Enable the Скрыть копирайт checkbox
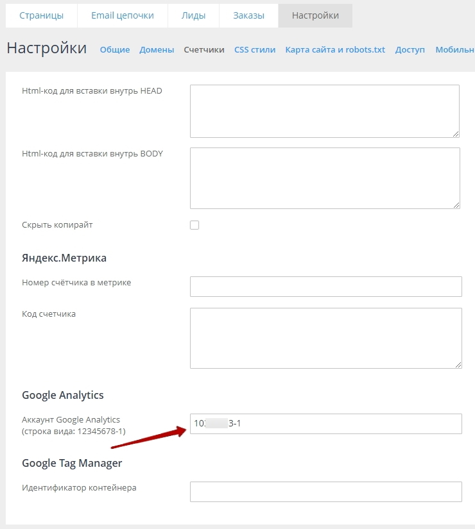 194,225
